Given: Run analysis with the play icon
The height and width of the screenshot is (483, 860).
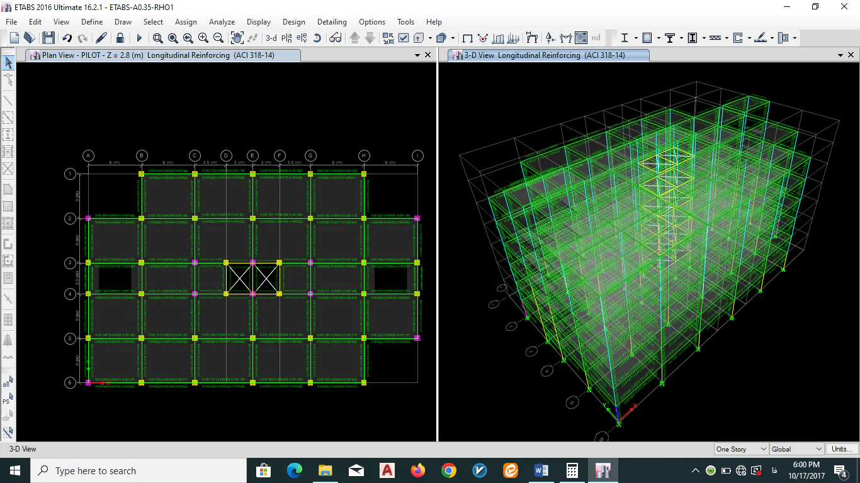Looking at the screenshot, I should [x=140, y=38].
